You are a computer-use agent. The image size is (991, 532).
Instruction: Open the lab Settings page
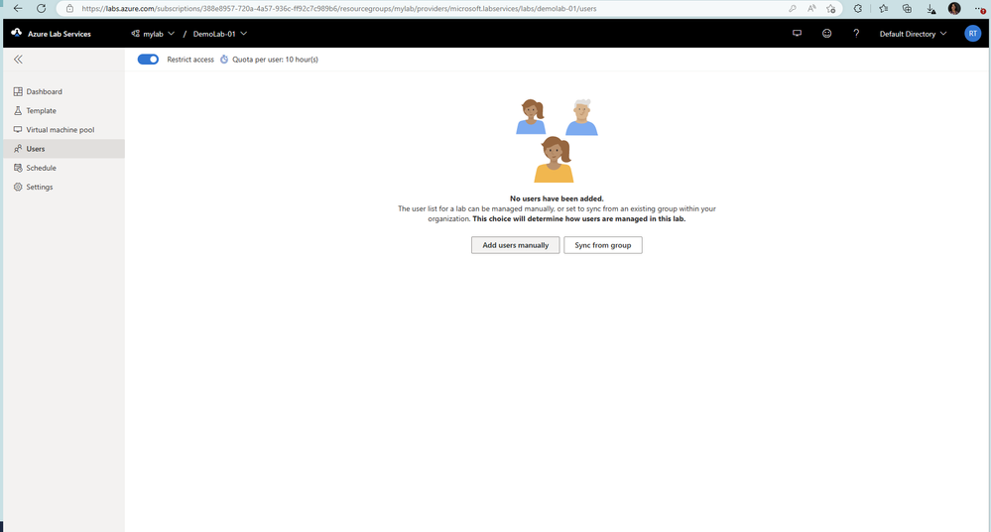[63, 187]
